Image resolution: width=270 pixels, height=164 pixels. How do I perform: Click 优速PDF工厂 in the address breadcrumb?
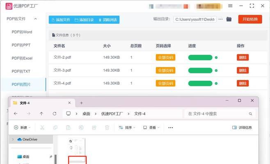[112, 114]
